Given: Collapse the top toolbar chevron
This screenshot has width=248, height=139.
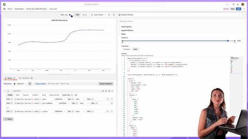Looking at the screenshot, I should [x=244, y=9].
